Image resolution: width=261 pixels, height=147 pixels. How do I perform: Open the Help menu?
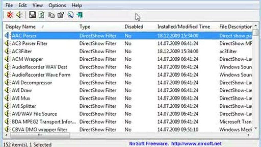pos(77,5)
